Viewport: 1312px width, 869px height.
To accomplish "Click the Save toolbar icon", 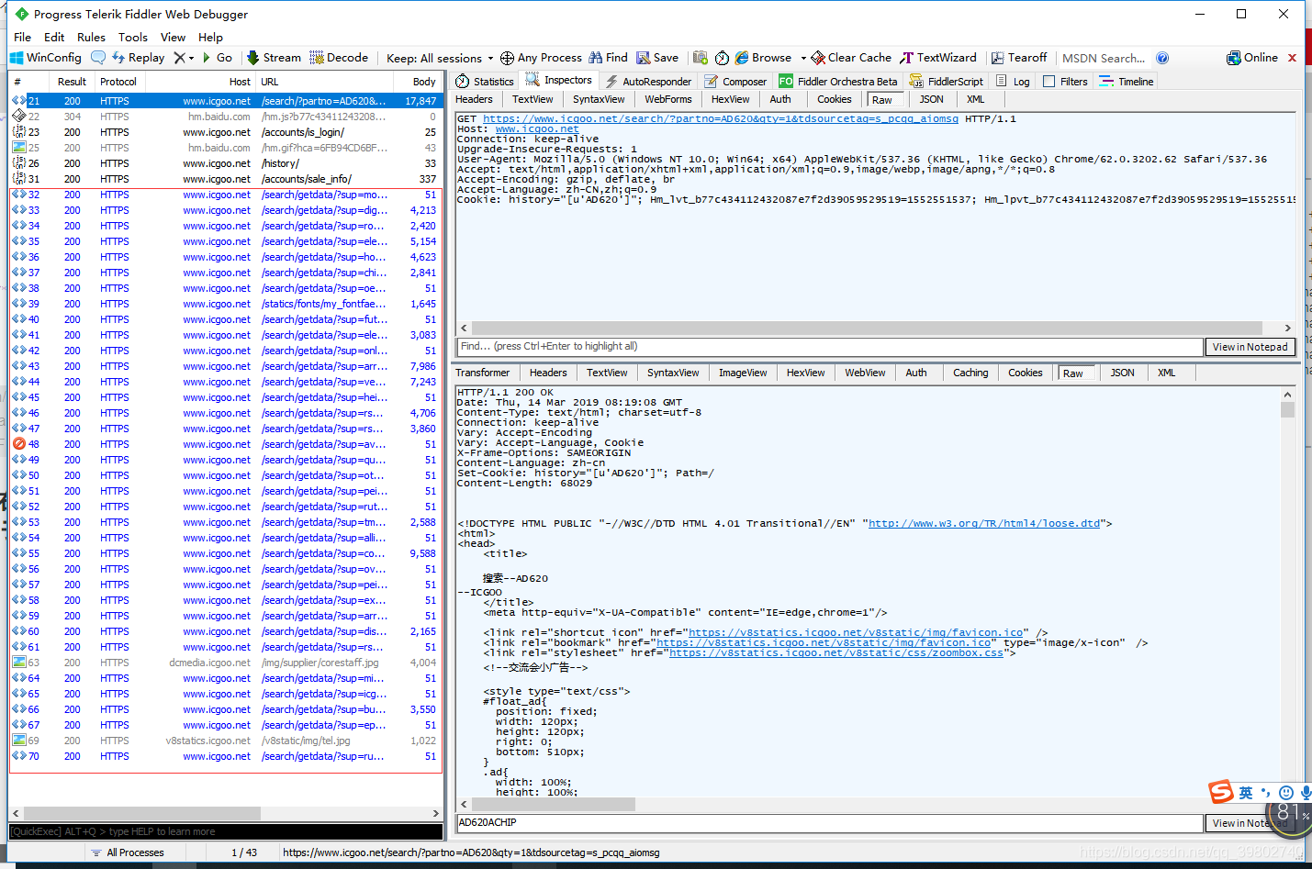I will pyautogui.click(x=644, y=58).
